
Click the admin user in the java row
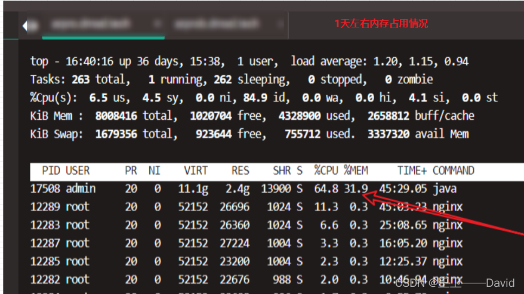point(81,189)
